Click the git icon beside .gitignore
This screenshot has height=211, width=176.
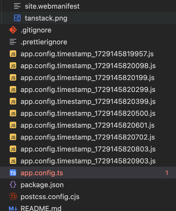pos(13,30)
